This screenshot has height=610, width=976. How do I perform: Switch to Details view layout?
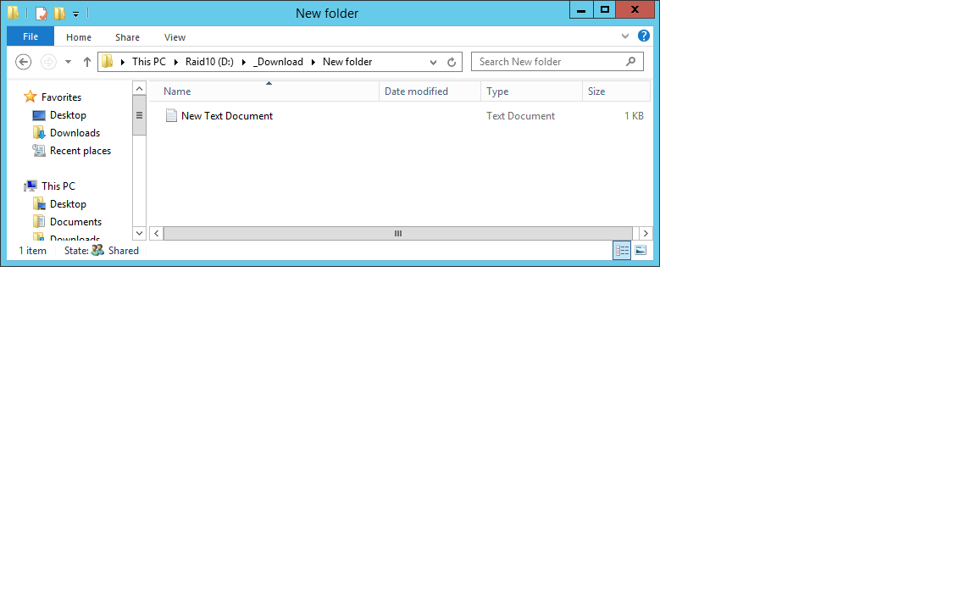[x=622, y=251]
